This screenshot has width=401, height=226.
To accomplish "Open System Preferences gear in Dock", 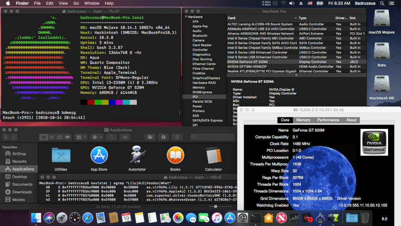I will 243,218.
